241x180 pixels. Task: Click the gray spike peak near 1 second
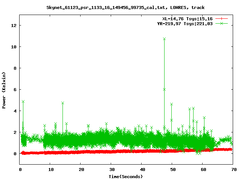23,102
